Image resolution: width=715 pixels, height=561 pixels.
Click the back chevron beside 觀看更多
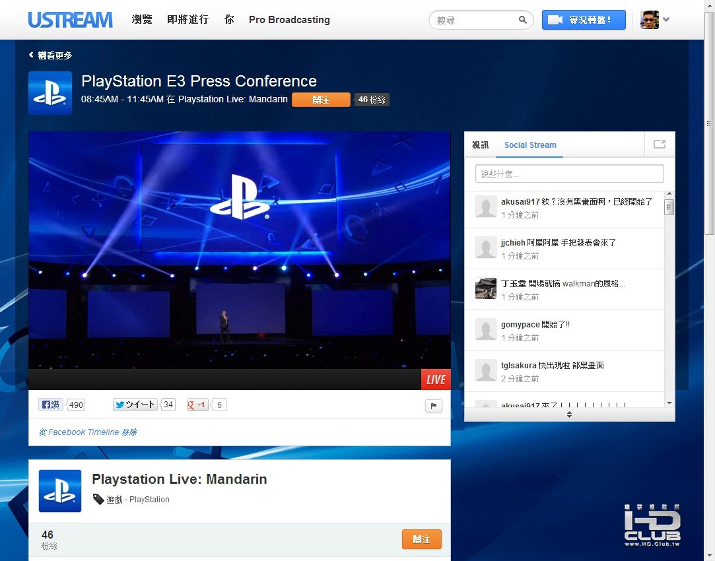click(x=31, y=55)
